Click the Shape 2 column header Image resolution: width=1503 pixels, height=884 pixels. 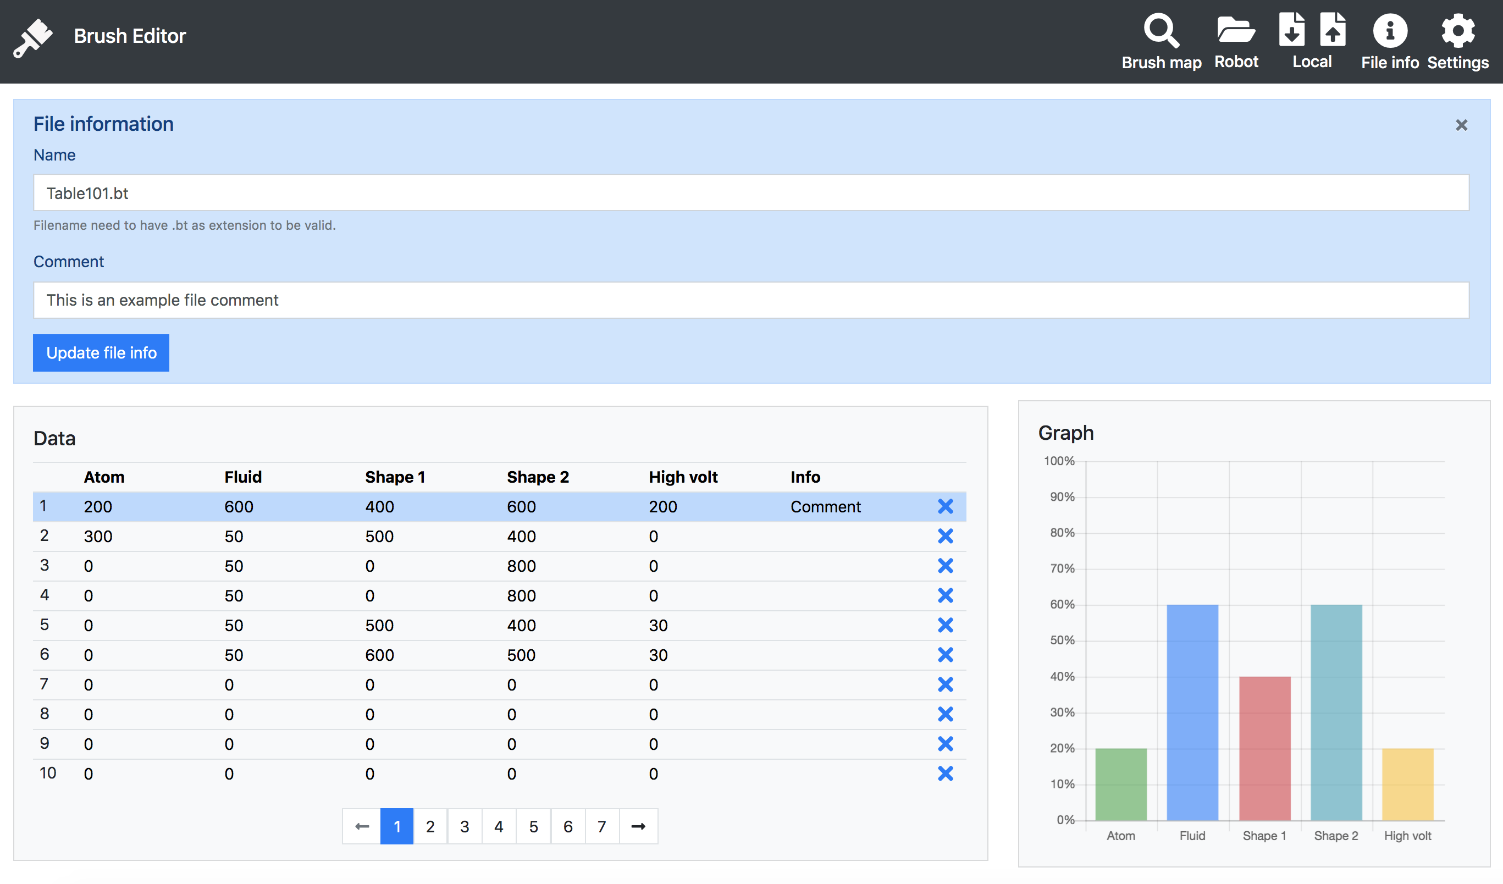point(538,477)
